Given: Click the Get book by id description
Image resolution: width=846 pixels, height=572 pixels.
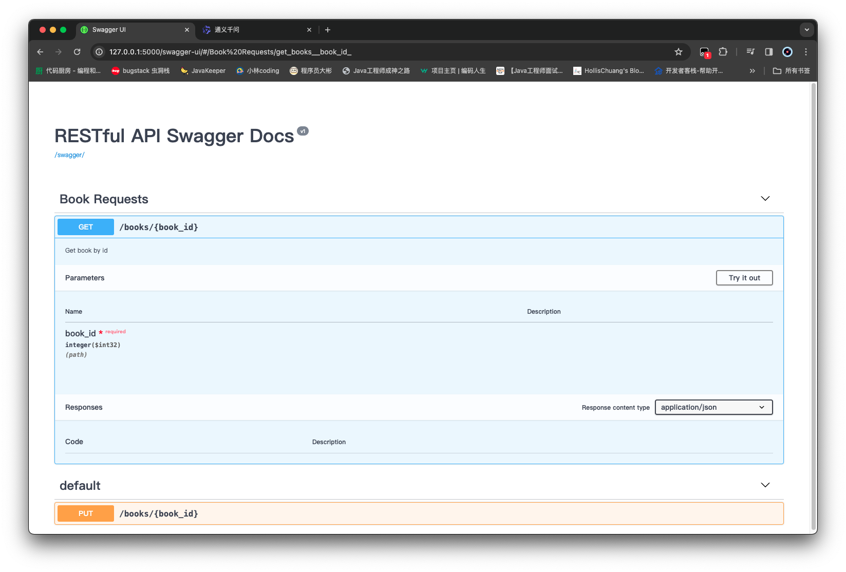Looking at the screenshot, I should [86, 251].
